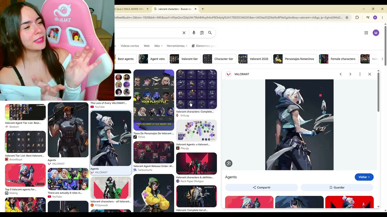This screenshot has width=387, height=217.
Task: Select the 'valorant characters' browser tab
Action: pos(175,9)
